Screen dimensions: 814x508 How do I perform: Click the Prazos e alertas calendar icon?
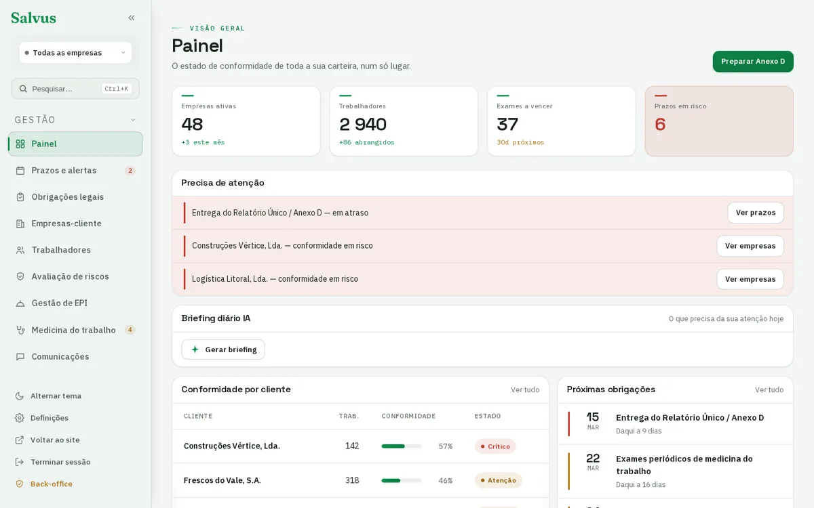coord(20,171)
